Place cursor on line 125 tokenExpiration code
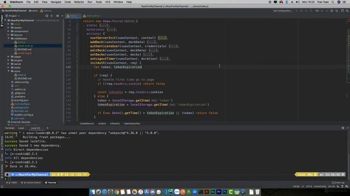This screenshot has height=196, width=350. 127,67
